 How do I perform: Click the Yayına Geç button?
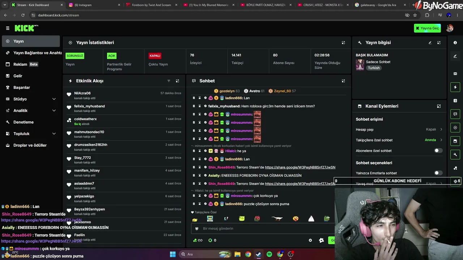pyautogui.click(x=427, y=28)
